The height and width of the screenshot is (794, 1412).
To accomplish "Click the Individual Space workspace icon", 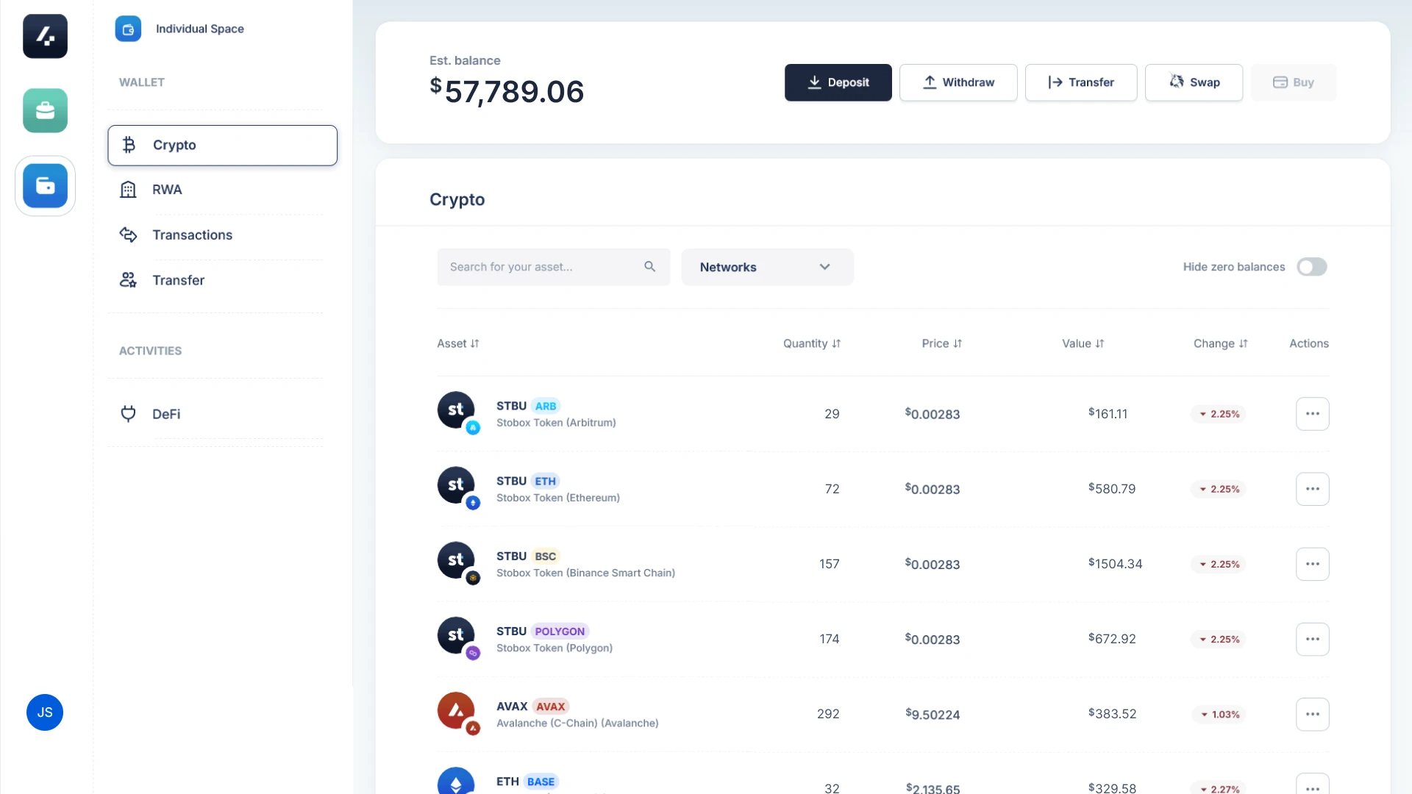I will [128, 29].
